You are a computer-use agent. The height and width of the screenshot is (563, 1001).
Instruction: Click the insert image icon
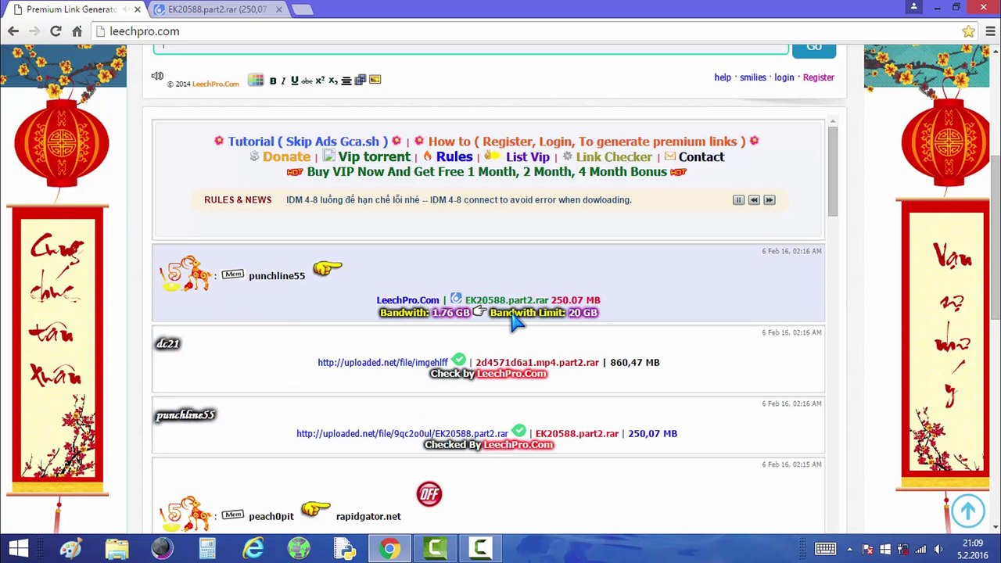[375, 80]
